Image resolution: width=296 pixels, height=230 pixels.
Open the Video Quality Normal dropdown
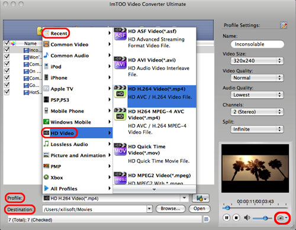click(257, 78)
